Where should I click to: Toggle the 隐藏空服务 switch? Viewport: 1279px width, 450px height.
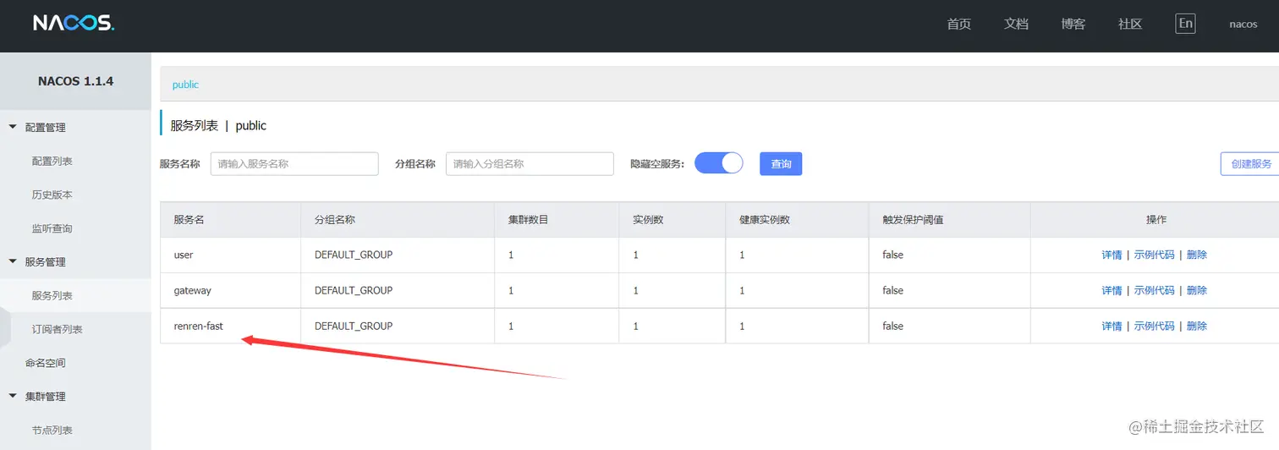tap(718, 163)
